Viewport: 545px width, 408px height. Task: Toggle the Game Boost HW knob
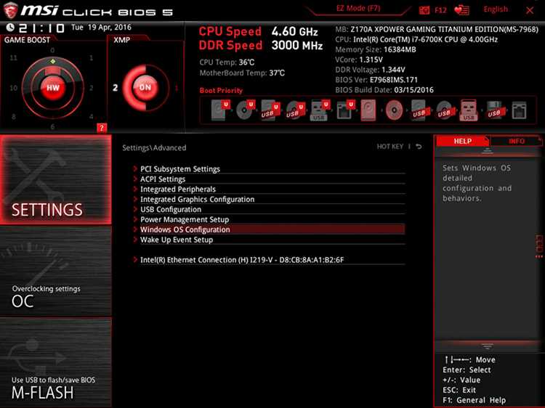(53, 88)
